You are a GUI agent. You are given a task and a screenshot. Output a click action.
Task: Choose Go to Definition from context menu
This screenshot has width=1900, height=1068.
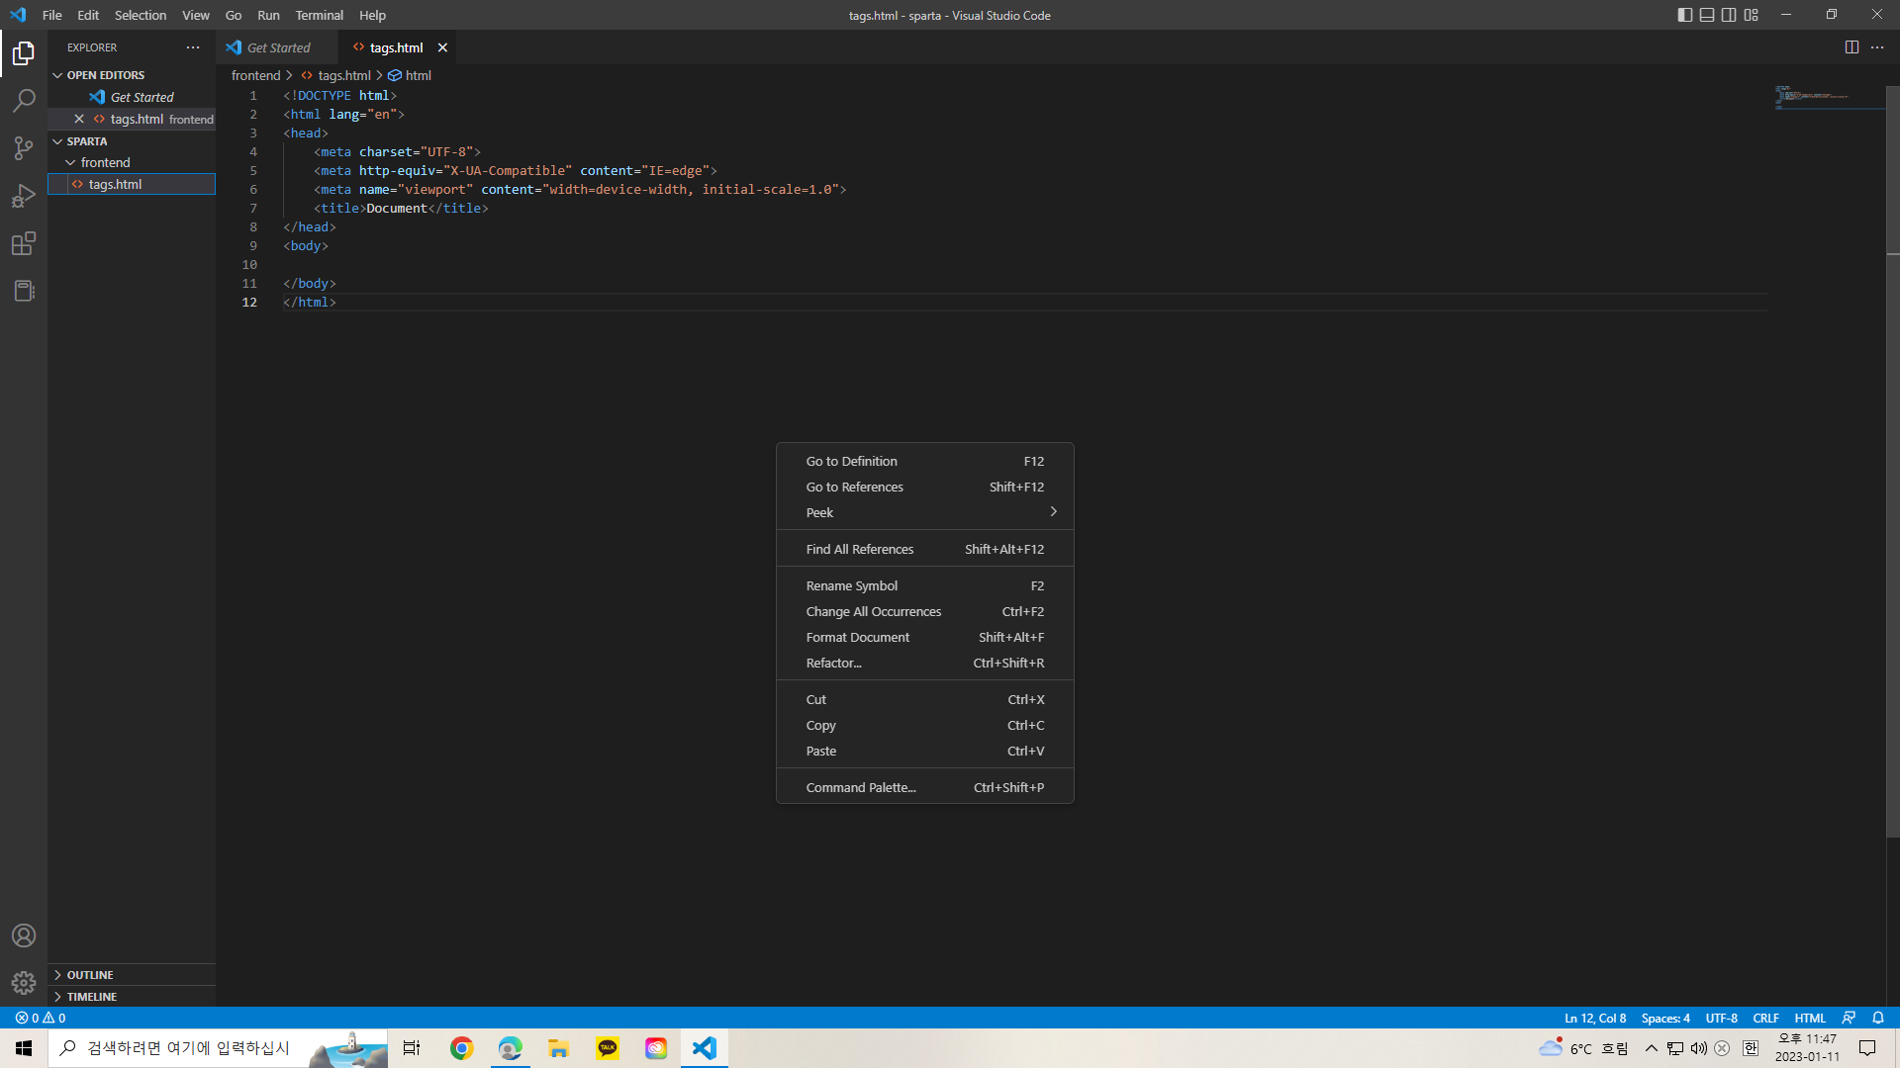pyautogui.click(x=925, y=461)
